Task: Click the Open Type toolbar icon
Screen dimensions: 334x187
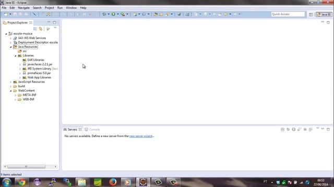Action: [x=156, y=14]
